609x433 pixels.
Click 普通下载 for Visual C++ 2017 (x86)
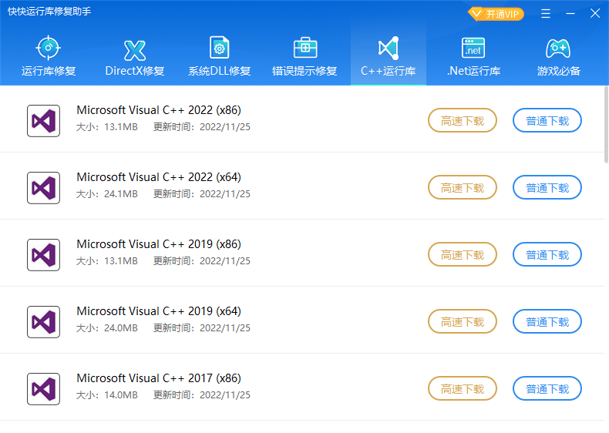click(x=547, y=389)
